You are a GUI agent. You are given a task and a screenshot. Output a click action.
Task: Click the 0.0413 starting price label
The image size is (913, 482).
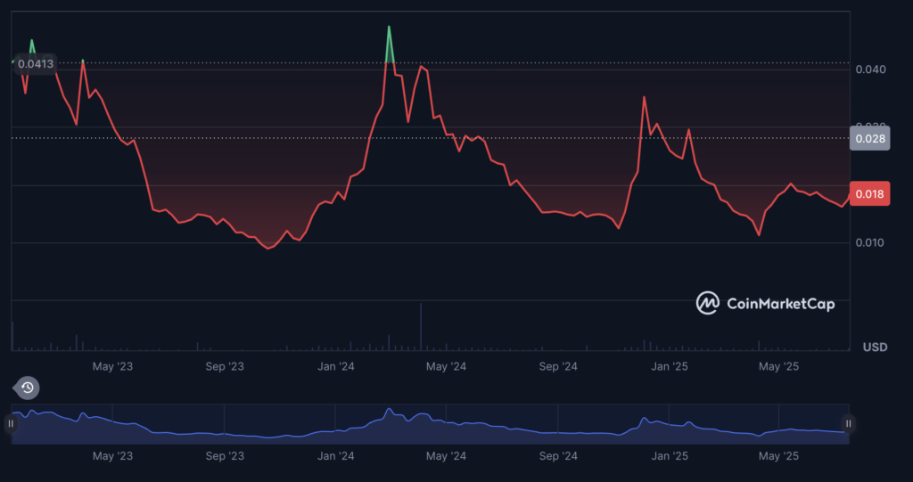(35, 64)
